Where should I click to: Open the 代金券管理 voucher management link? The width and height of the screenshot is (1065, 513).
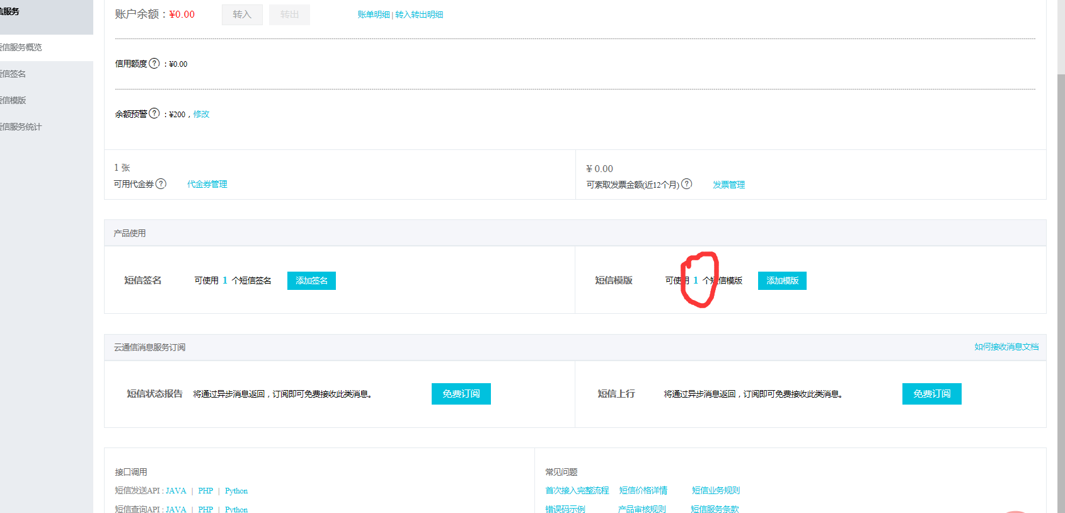(x=207, y=184)
